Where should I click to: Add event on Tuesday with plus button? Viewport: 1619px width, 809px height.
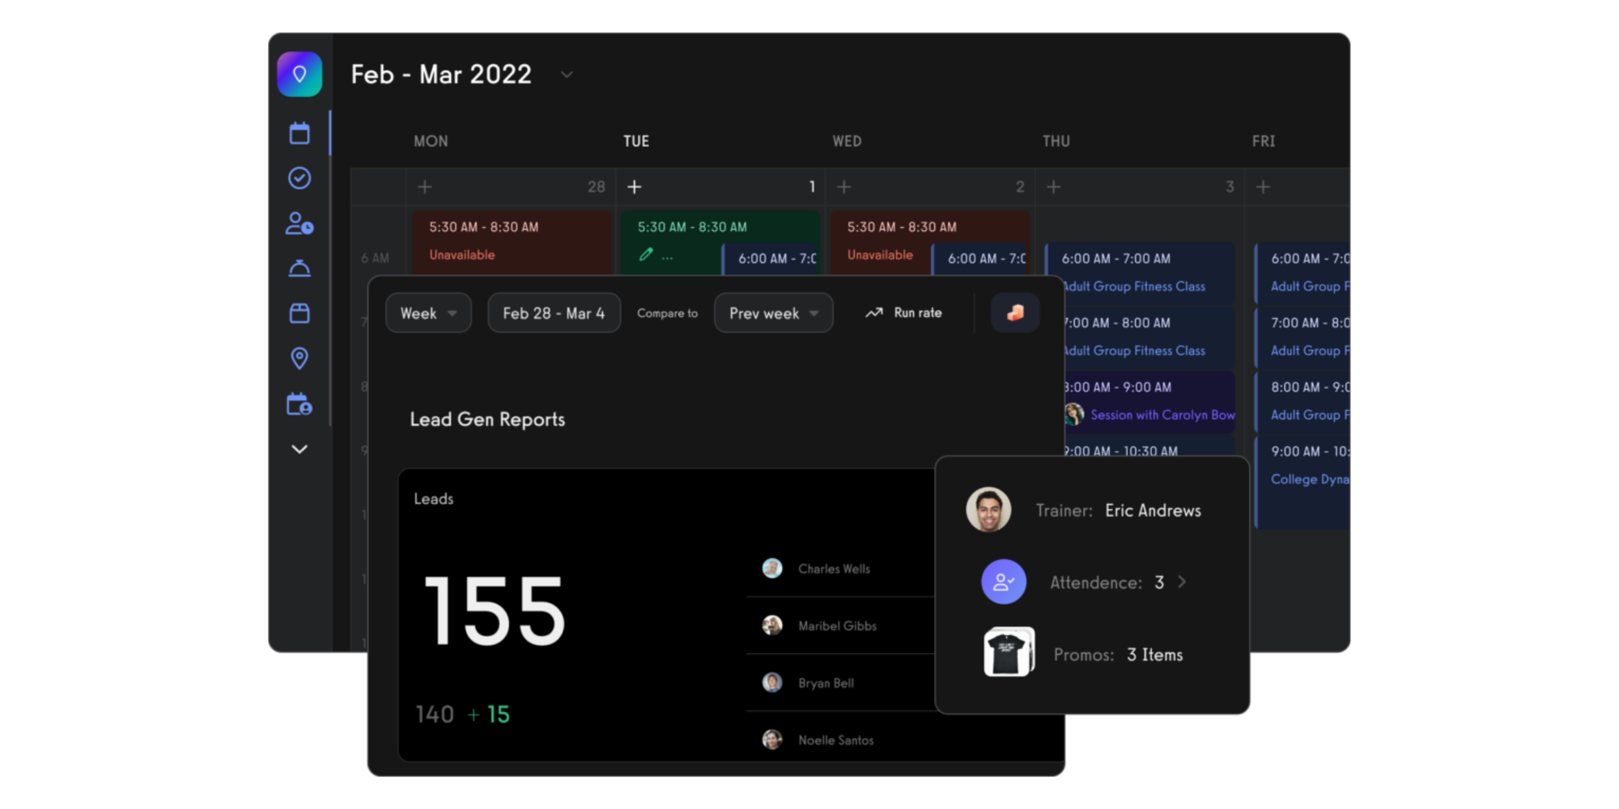point(635,187)
